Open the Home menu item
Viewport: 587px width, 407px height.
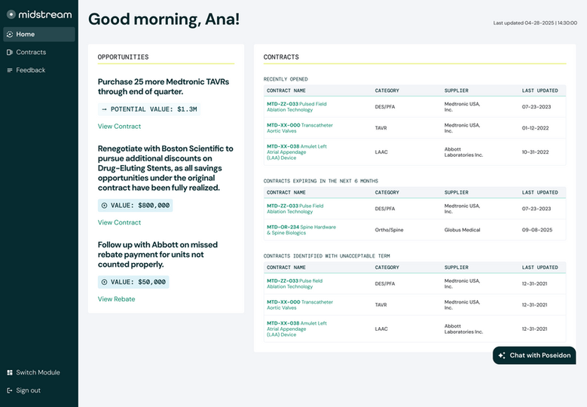39,35
